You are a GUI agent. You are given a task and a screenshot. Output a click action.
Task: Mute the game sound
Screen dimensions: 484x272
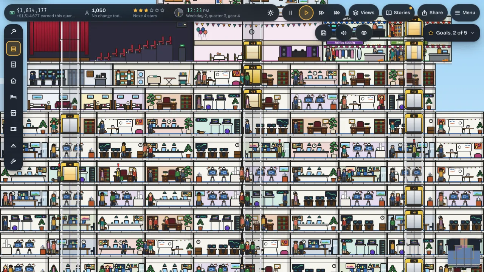tap(344, 33)
